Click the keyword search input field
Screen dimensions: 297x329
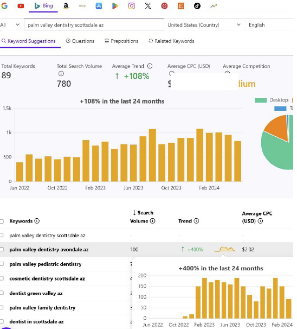pos(94,25)
